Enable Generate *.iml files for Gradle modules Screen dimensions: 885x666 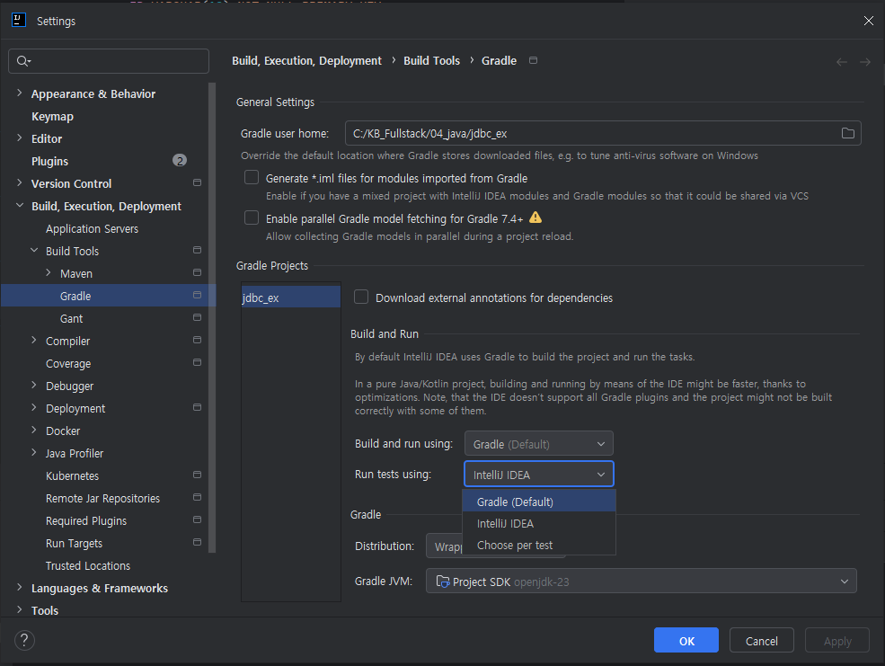[252, 177]
